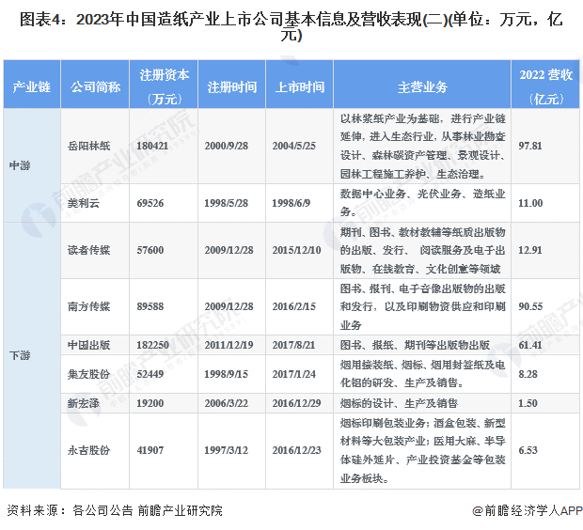583x530 pixels.
Task: Click registration date 2011/12/19
Action: click(228, 345)
